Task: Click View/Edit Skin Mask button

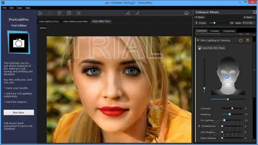Action: [x=212, y=48]
